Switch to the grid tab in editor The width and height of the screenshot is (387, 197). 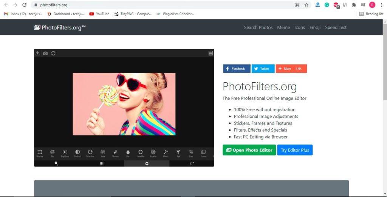101,163
